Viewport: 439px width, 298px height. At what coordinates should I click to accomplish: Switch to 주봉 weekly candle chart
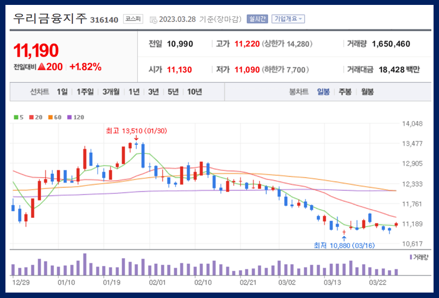point(345,92)
